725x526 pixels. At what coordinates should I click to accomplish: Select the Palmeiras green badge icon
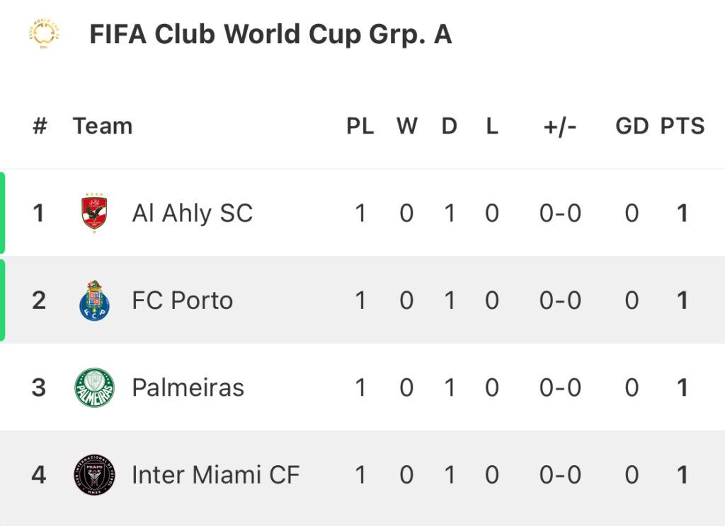tap(94, 387)
